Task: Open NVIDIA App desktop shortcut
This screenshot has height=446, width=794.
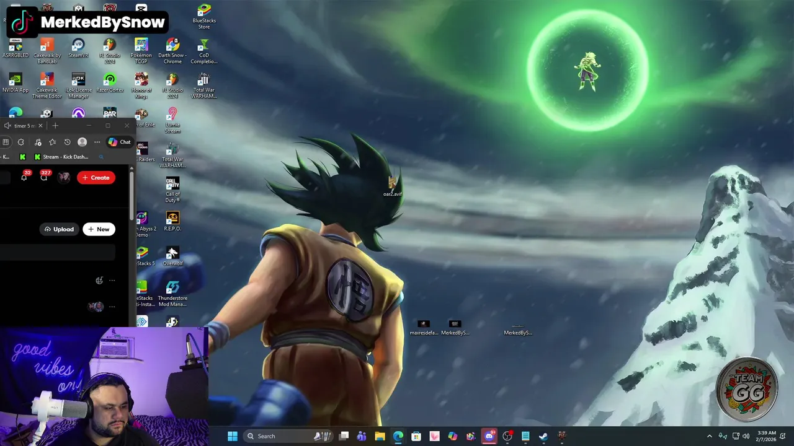Action: pos(16,83)
